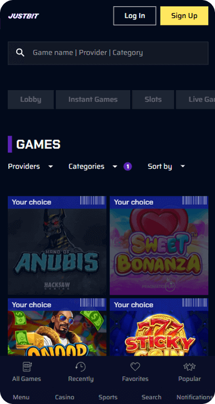The image size is (215, 404).
Task: Click the magnifier icon in search bar
Action: click(x=20, y=53)
